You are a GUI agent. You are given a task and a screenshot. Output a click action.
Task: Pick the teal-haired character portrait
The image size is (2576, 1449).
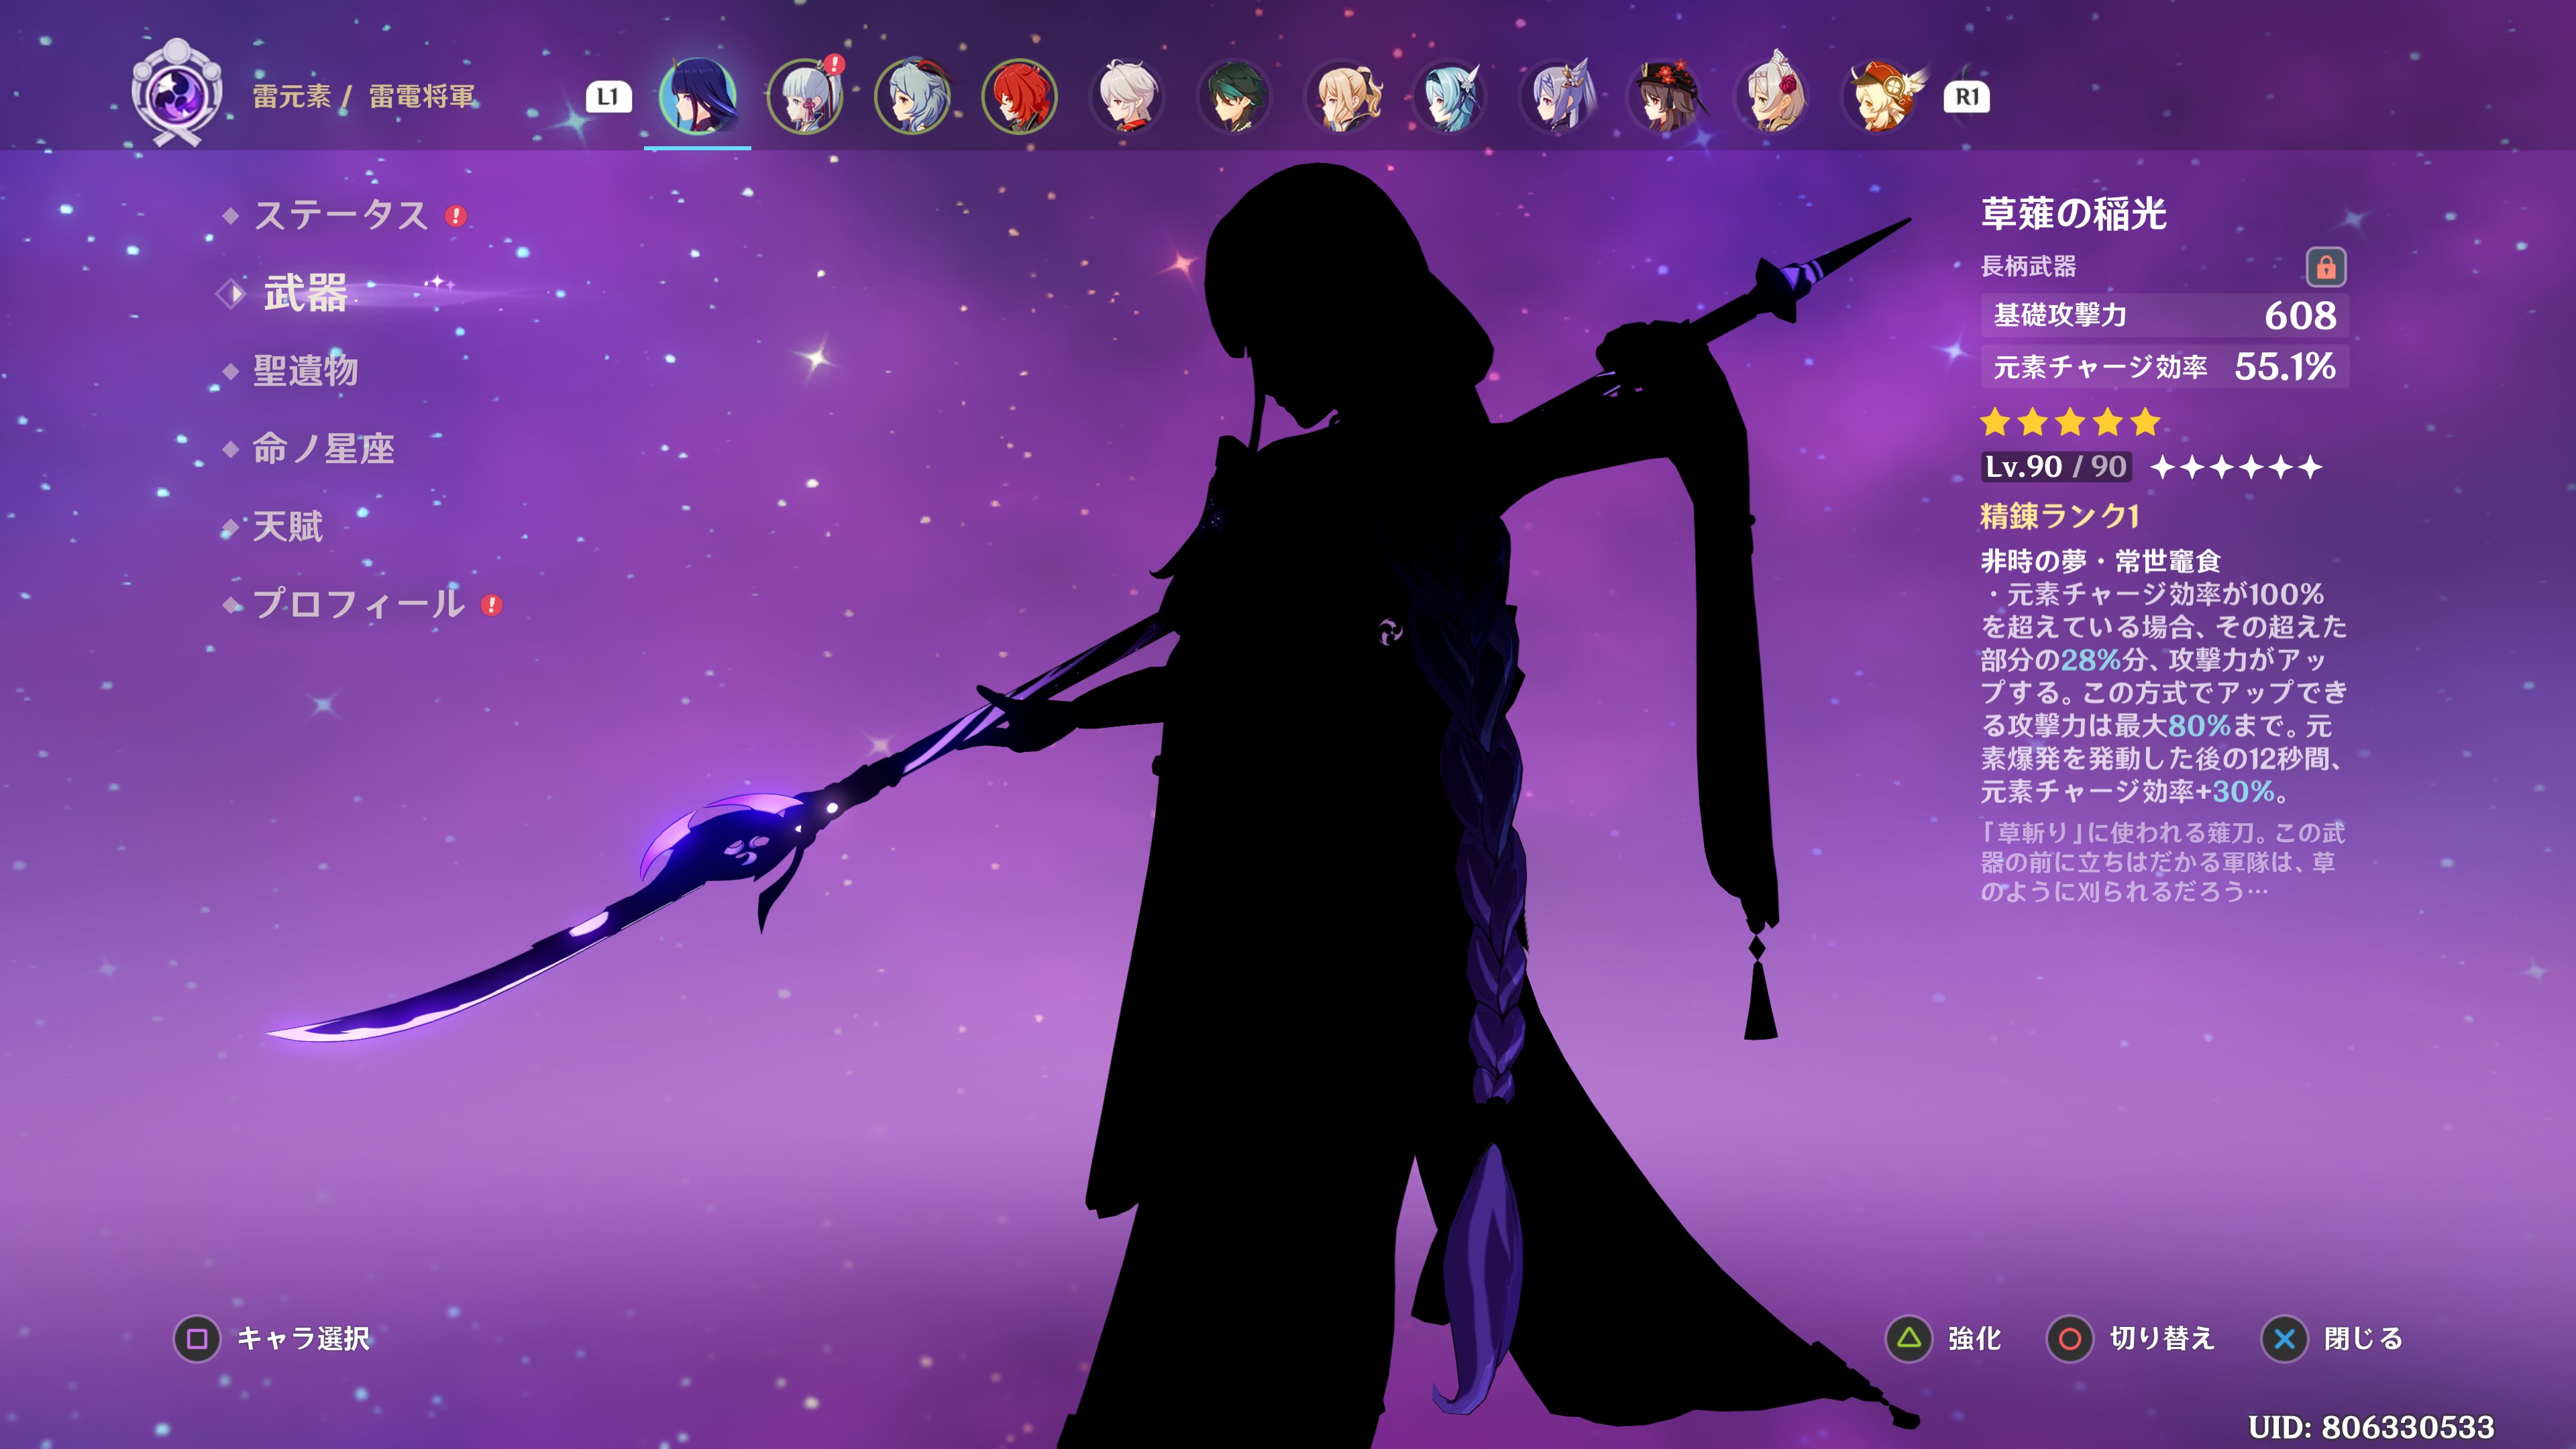pyautogui.click(x=1449, y=96)
